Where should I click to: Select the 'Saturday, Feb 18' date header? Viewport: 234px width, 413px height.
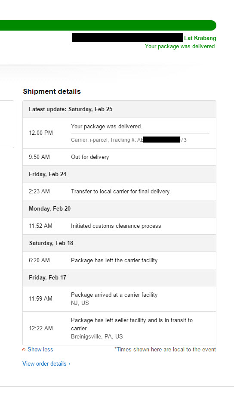(119, 243)
